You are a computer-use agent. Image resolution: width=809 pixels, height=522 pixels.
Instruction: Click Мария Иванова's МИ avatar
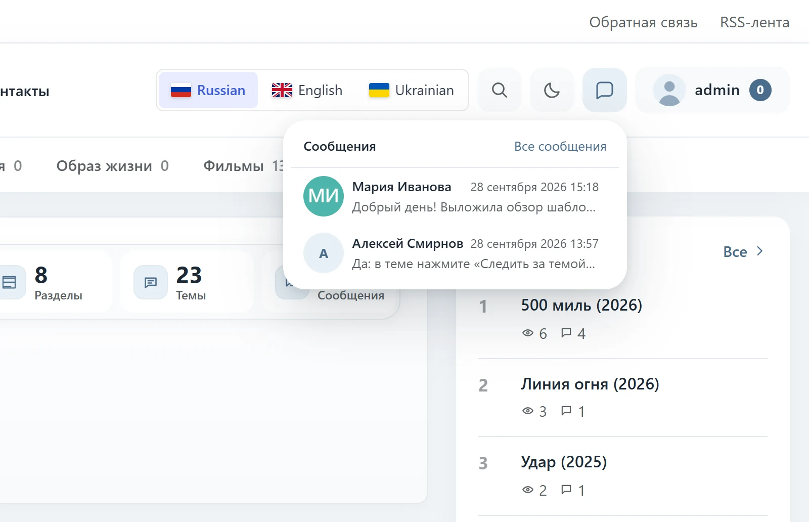point(324,196)
